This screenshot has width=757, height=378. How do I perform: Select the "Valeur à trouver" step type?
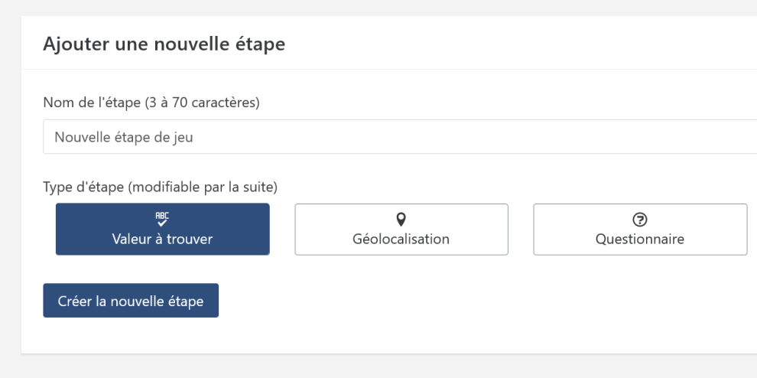click(x=162, y=230)
